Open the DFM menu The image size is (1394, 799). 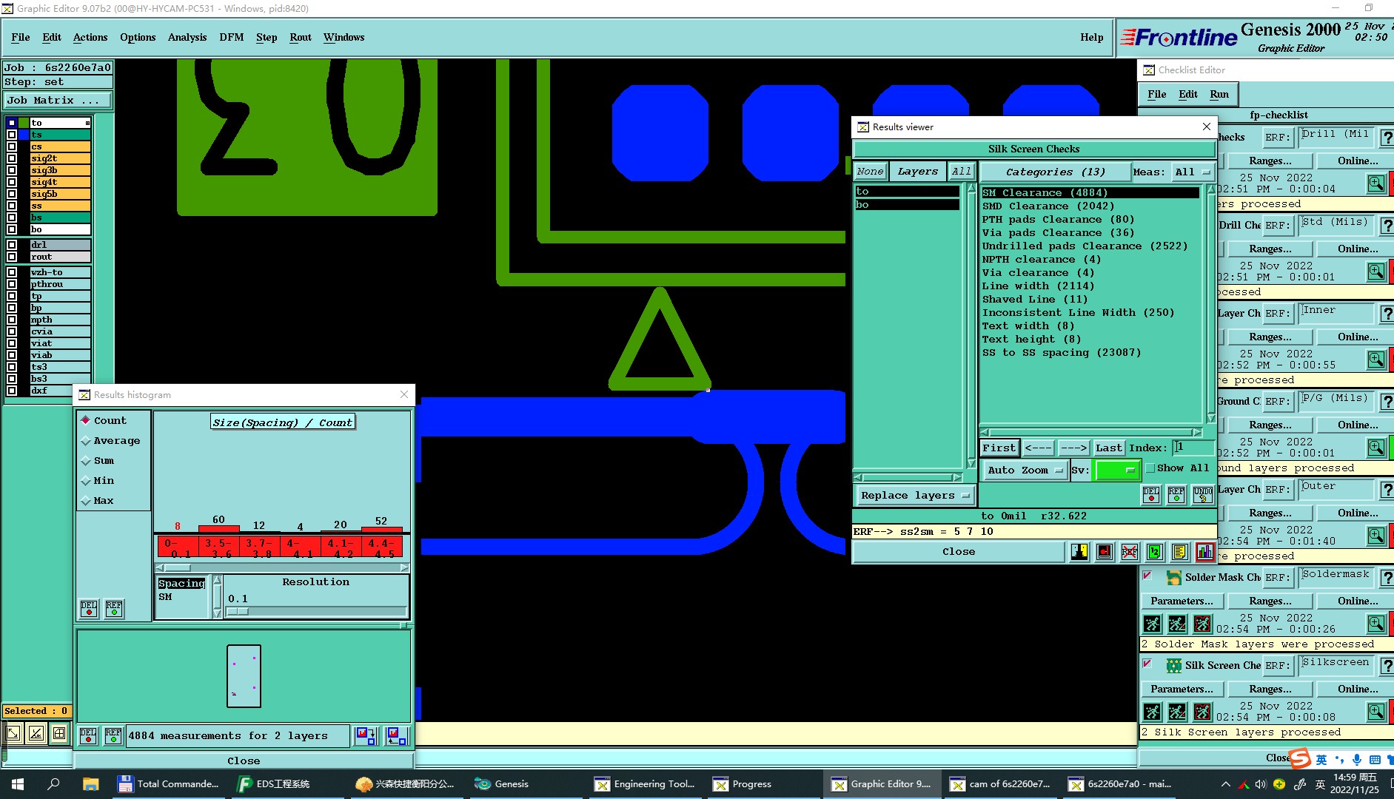232,37
